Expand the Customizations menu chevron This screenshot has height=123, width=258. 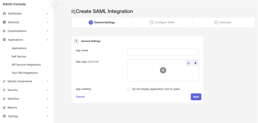tap(47, 31)
